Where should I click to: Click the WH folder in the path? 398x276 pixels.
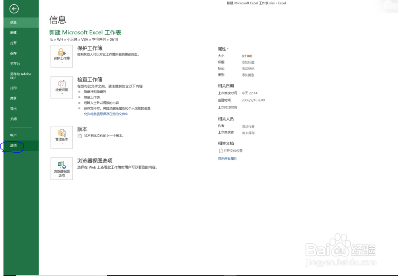[60, 39]
